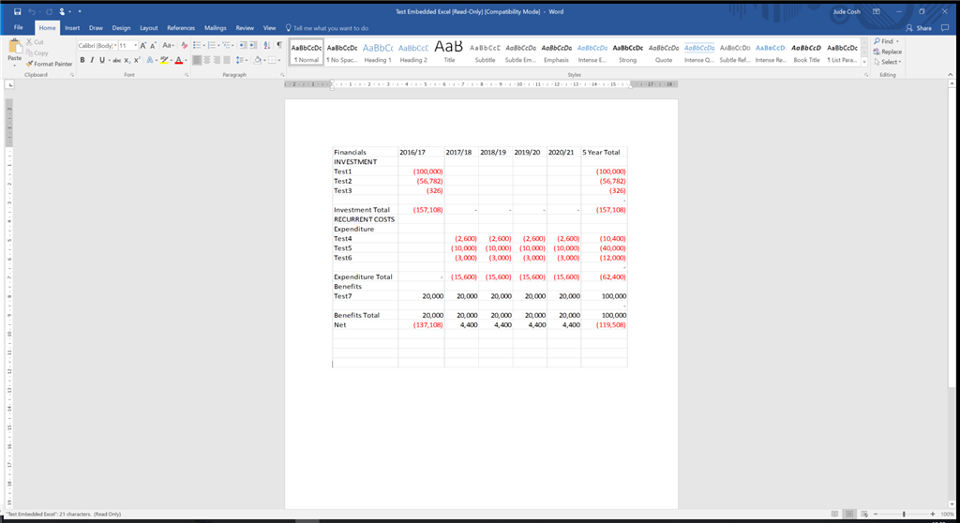The image size is (960, 523).
Task: Open the File tab
Action: tap(19, 27)
